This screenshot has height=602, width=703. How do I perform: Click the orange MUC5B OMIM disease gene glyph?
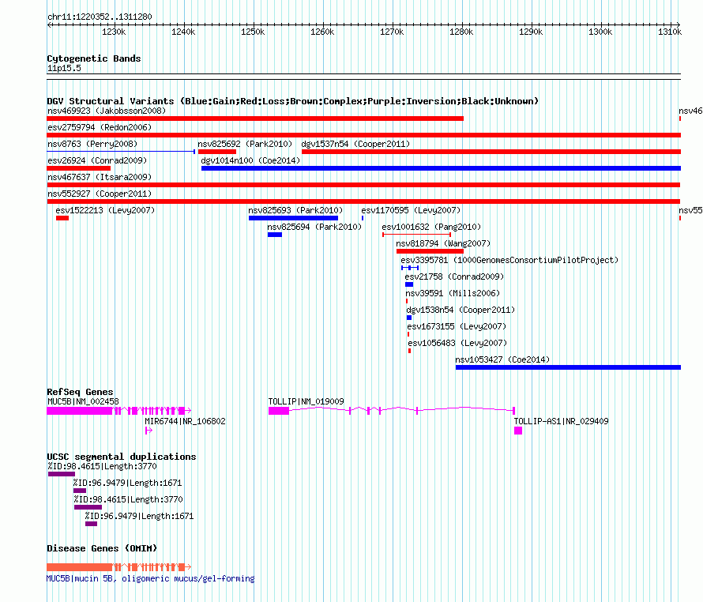point(118,567)
